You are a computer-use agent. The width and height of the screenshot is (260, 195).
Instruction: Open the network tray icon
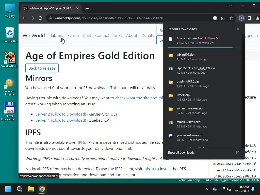tap(222, 189)
